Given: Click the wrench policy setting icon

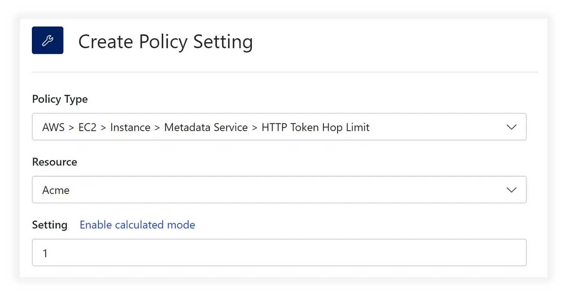Looking at the screenshot, I should pyautogui.click(x=48, y=40).
